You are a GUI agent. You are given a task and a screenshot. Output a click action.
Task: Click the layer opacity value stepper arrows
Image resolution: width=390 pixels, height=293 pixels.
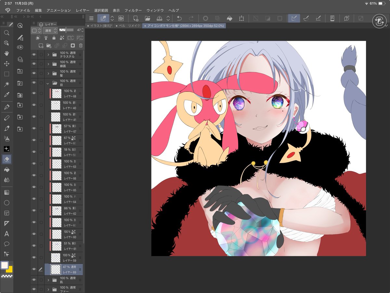point(83,30)
